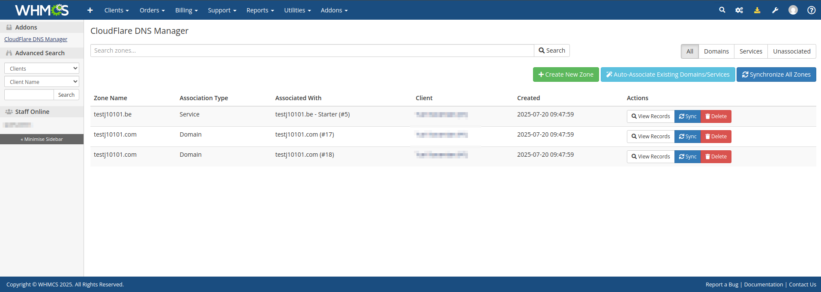Expand the Reports menu

pos(260,10)
